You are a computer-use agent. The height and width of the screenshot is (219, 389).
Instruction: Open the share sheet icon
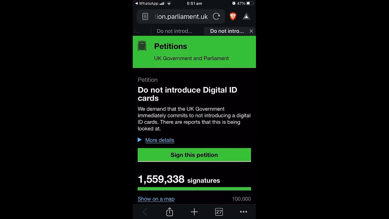(170, 212)
